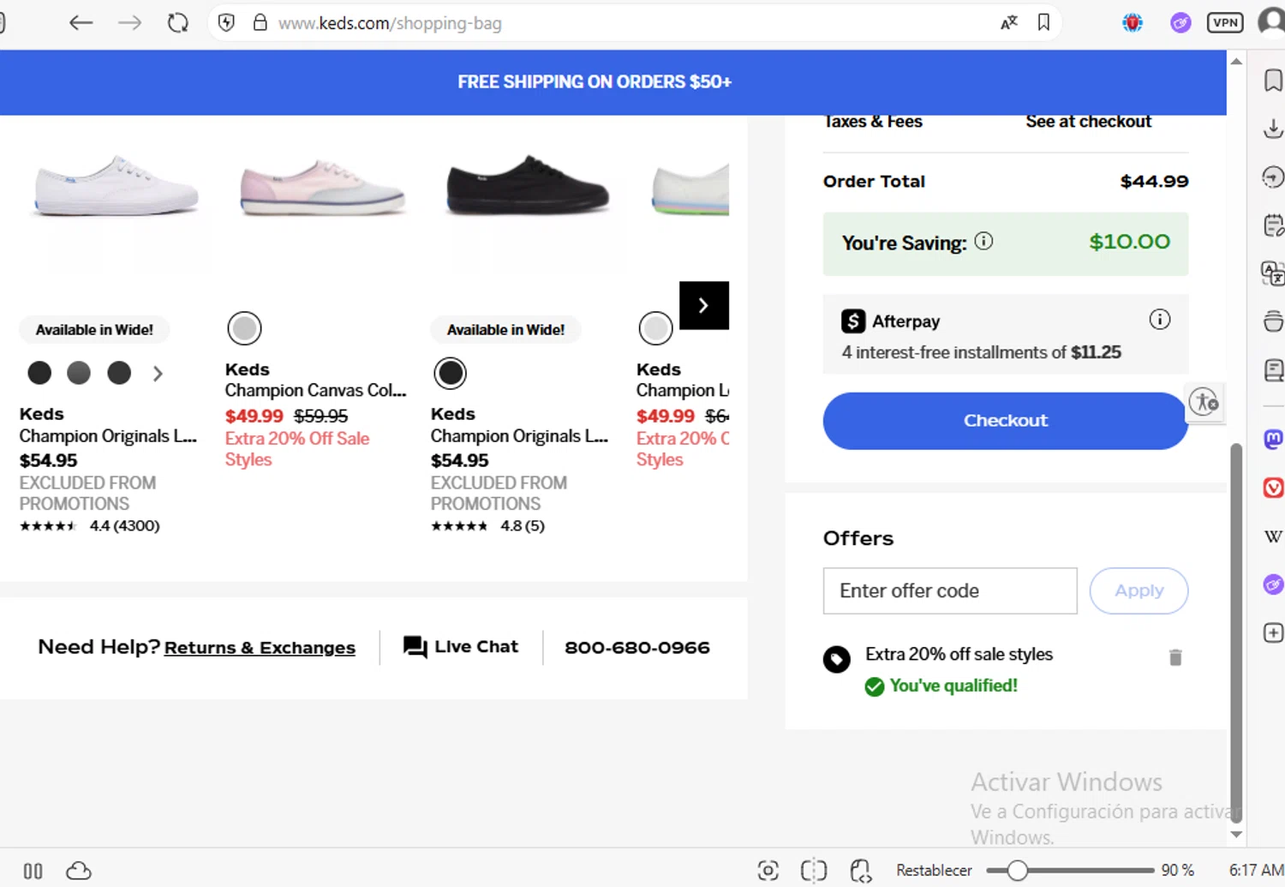Open the accessibility widget icon
This screenshot has height=887, width=1285.
1204,402
